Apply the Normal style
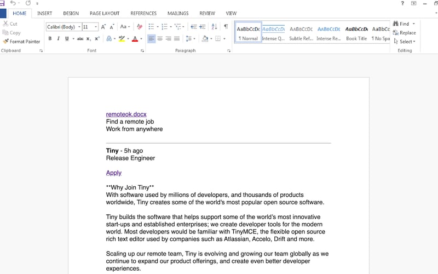The image size is (438, 274). [249, 33]
